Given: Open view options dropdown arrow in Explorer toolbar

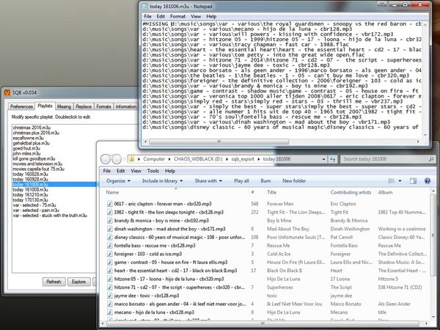Looking at the screenshot, I should coord(400,180).
